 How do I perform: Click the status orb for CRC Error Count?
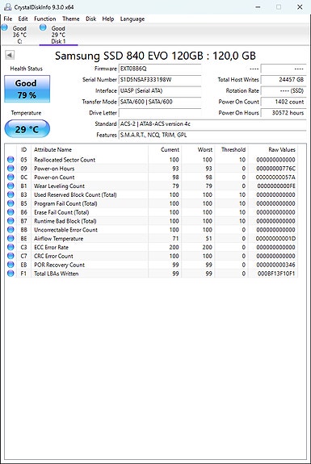pos(11,256)
